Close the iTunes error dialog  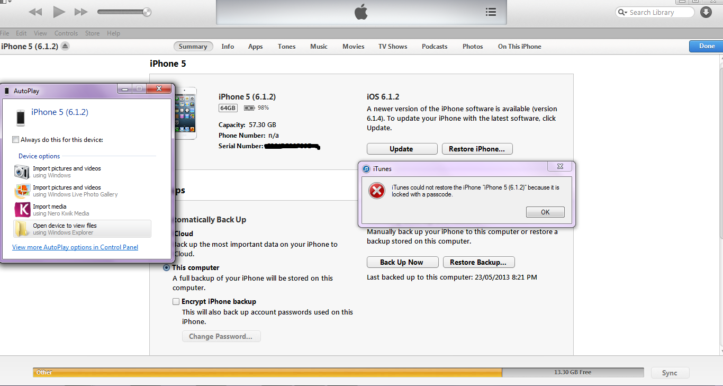point(560,167)
